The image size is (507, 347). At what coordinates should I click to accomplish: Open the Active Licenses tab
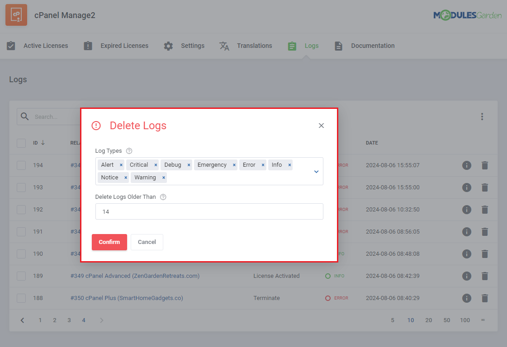tap(38, 46)
